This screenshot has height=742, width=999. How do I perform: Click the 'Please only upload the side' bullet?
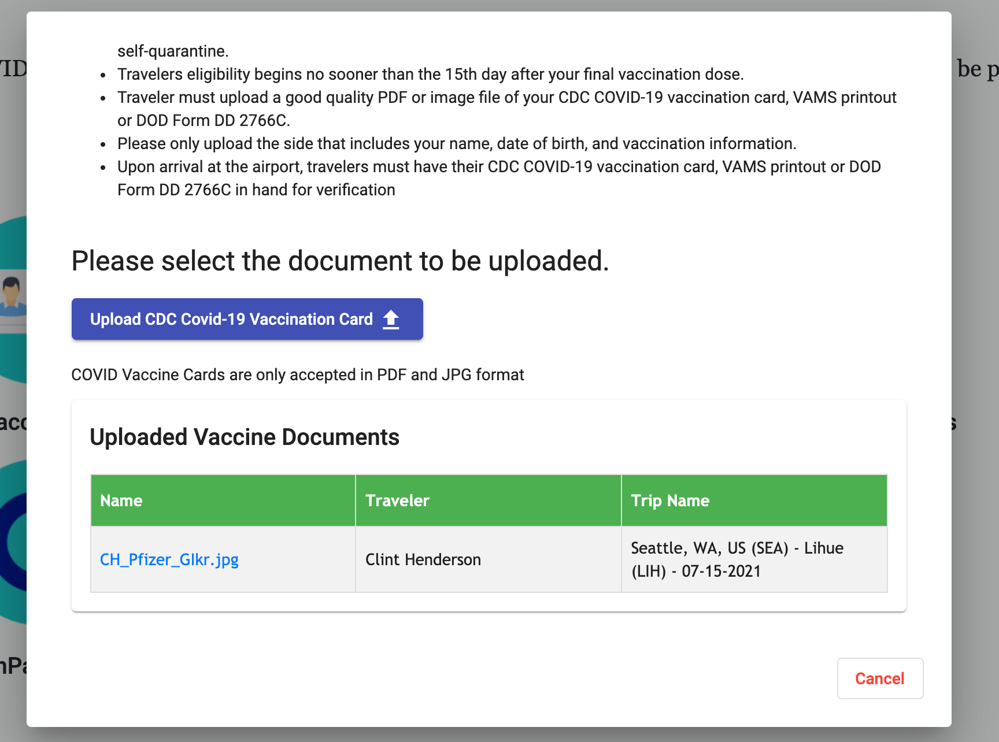tap(457, 144)
